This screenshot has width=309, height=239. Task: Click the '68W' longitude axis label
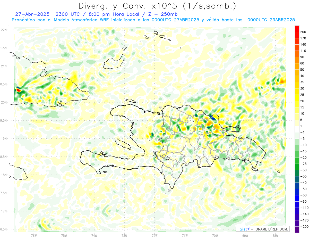[x=275, y=235]
